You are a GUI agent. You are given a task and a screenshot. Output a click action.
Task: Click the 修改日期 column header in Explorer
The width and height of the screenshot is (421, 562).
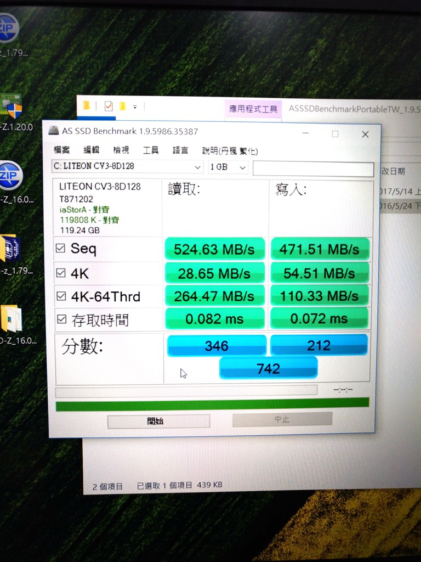[392, 171]
